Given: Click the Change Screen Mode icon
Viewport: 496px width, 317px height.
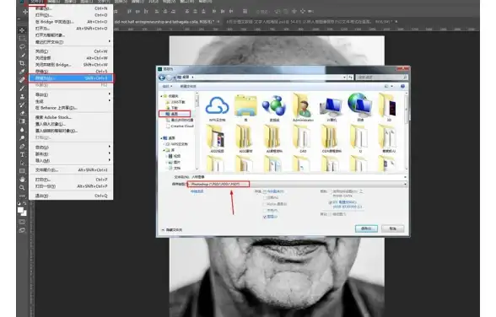Looking at the screenshot, I should [x=22, y=230].
